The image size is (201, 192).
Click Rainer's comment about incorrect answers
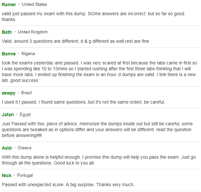[94, 17]
